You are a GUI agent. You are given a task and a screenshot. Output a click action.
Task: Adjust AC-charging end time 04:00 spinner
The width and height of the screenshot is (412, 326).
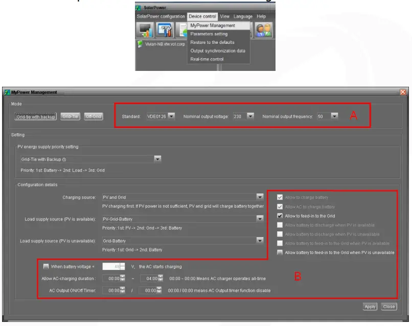click(161, 279)
